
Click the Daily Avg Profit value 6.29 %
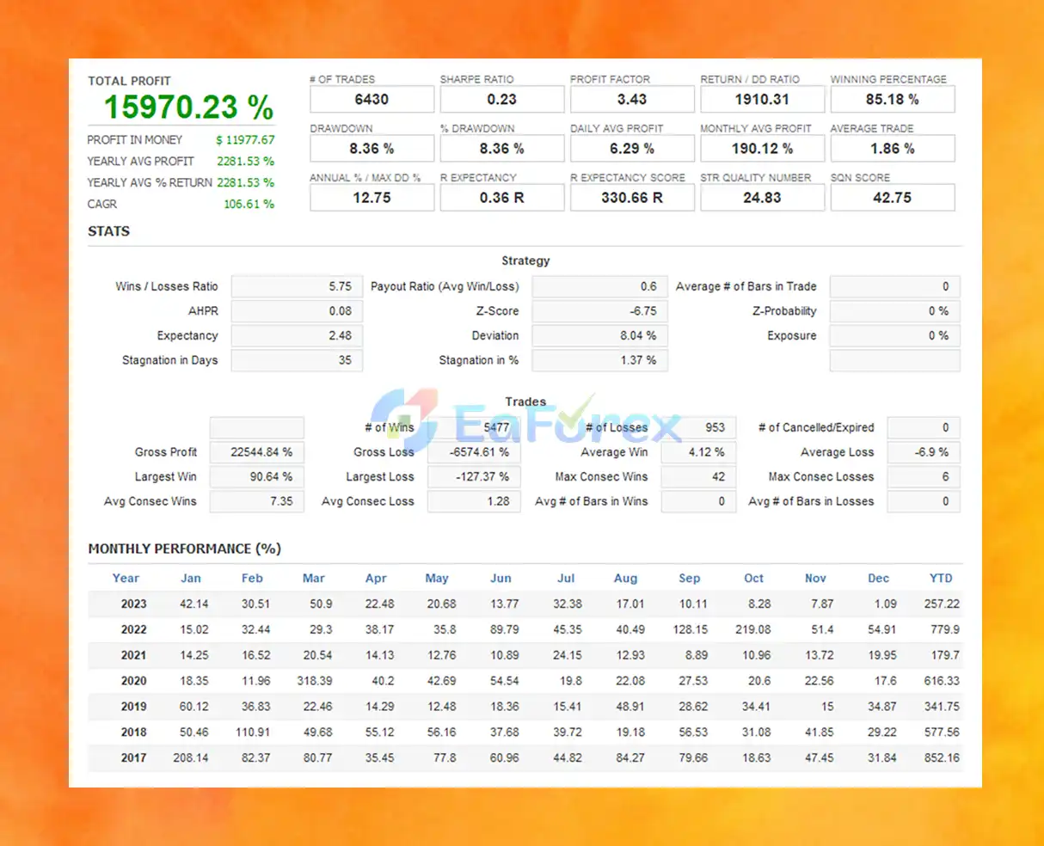point(632,148)
